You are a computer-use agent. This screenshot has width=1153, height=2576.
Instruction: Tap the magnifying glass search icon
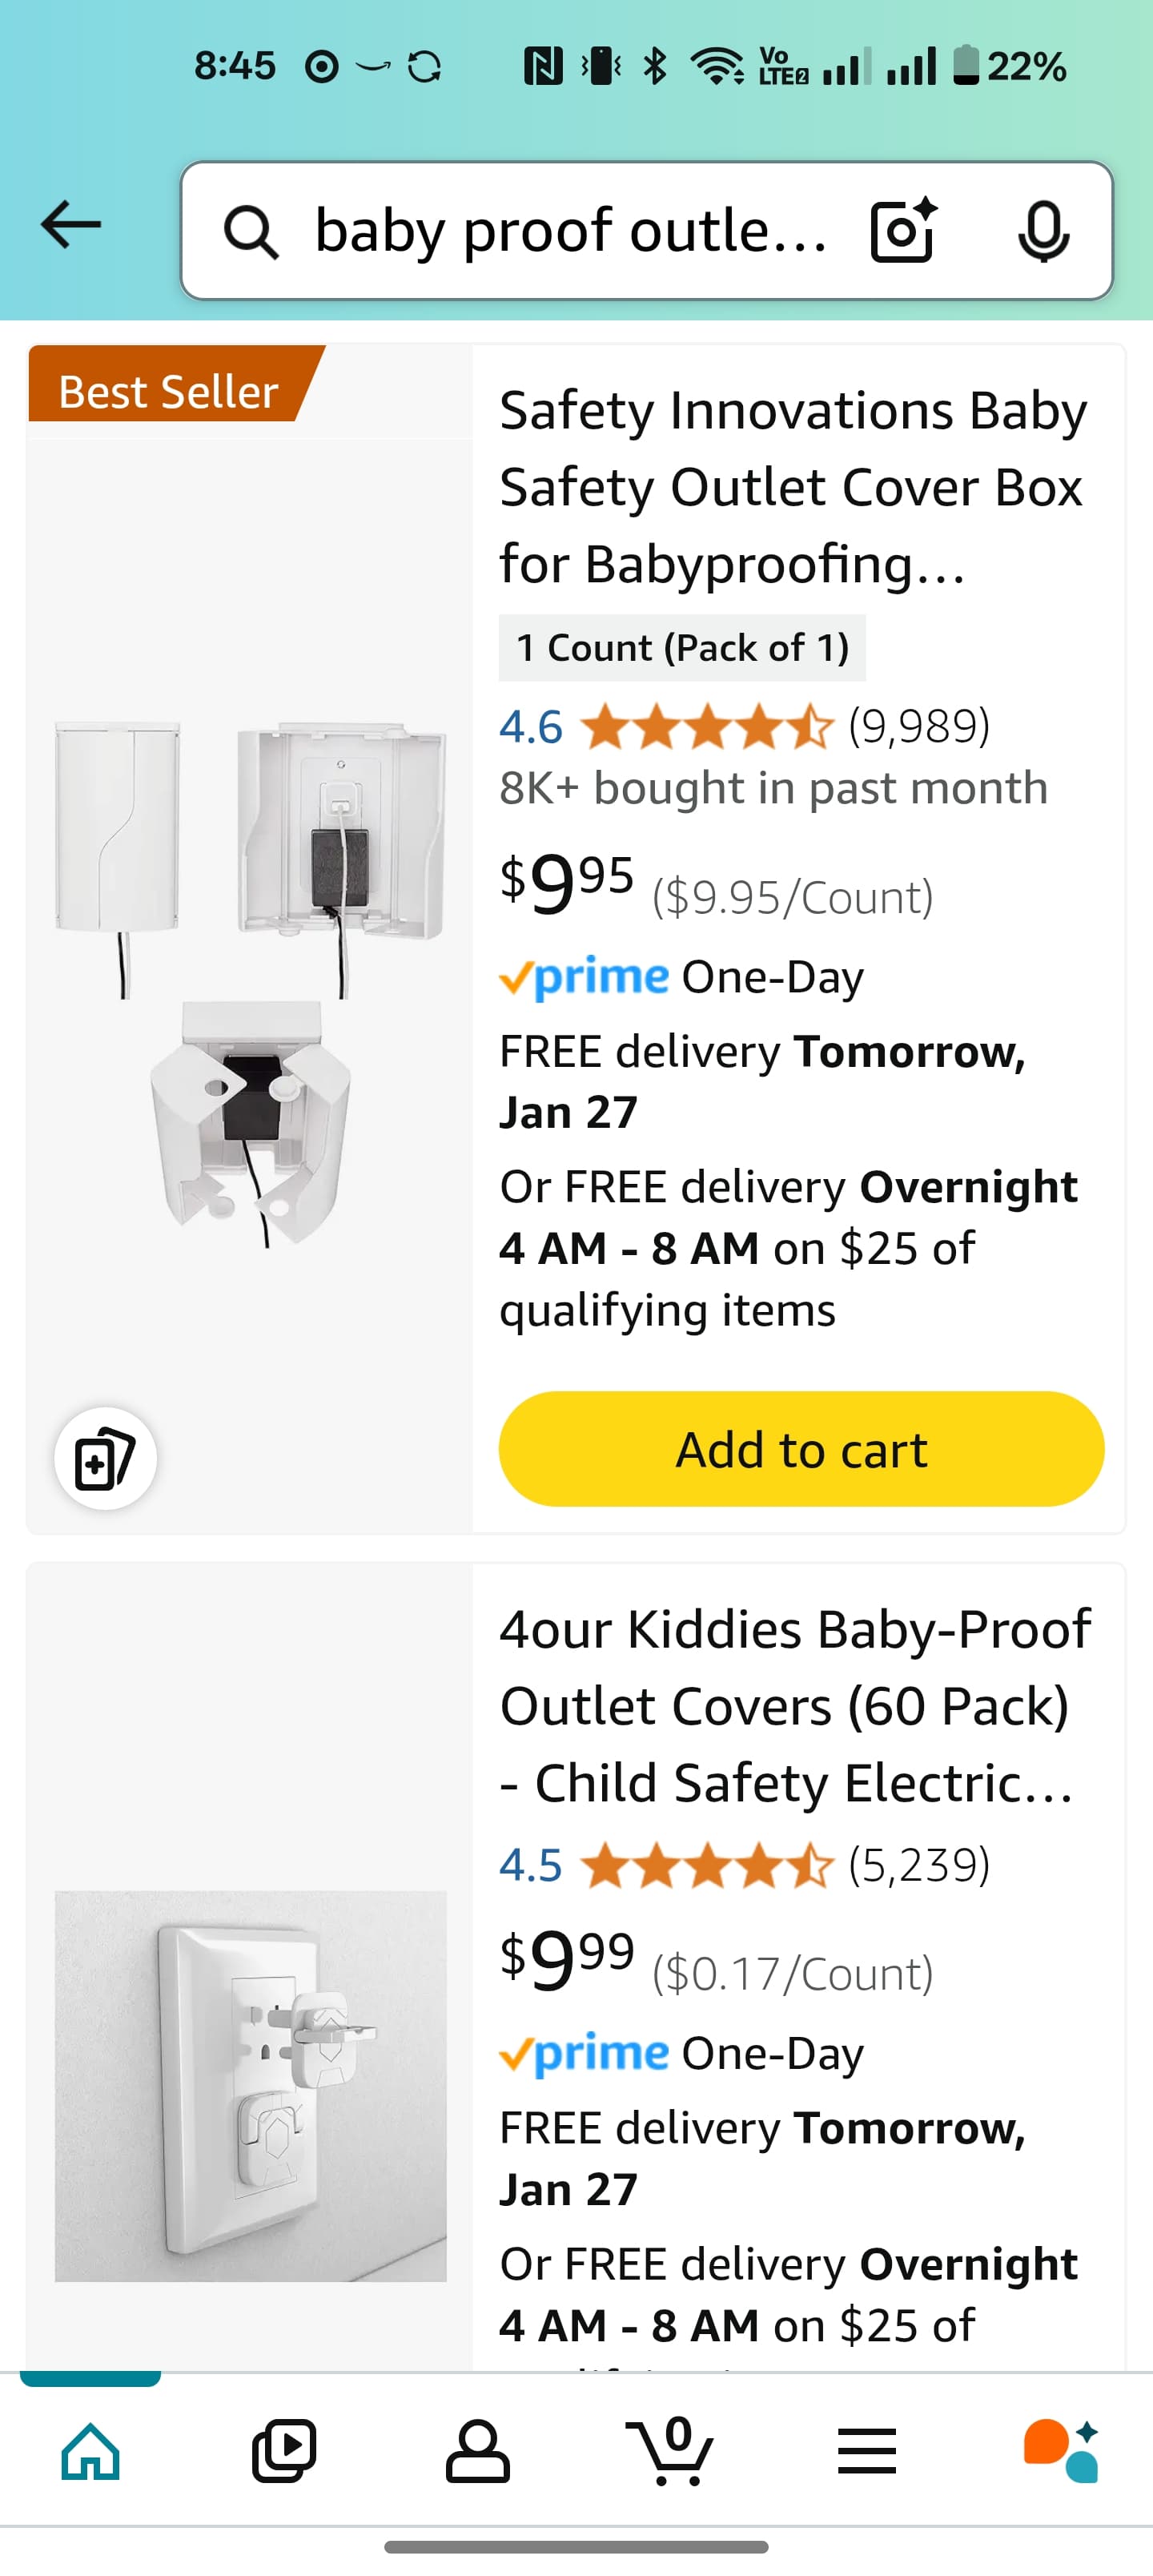[x=250, y=233]
